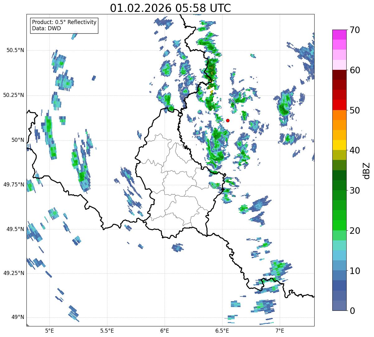Image resolution: width=374 pixels, height=337 pixels.
Task: Click the bright green colorbar segment above 20
Action: [339, 225]
